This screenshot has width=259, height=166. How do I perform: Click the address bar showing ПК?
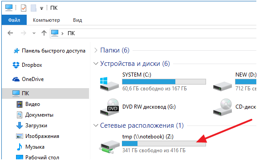click(x=154, y=33)
